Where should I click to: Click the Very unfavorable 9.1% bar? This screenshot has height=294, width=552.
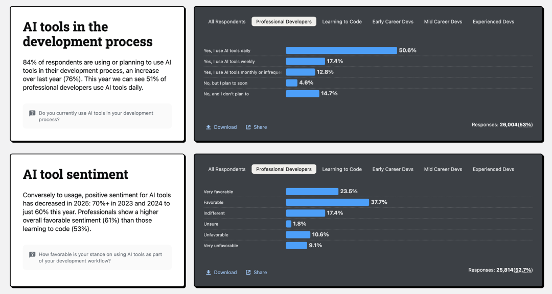point(296,246)
